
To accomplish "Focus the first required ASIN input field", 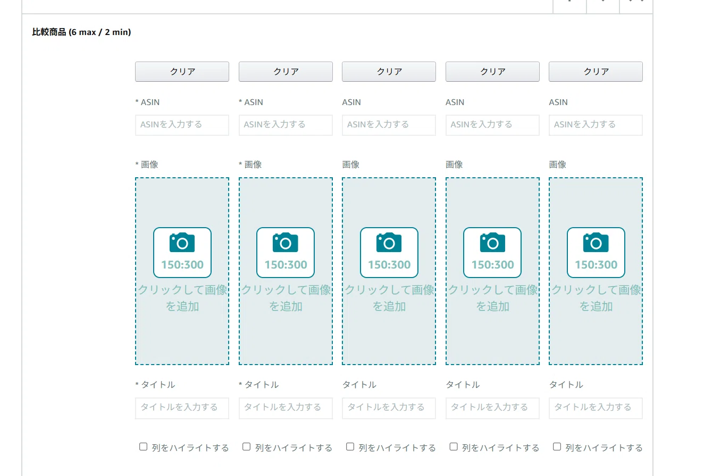I will click(182, 125).
